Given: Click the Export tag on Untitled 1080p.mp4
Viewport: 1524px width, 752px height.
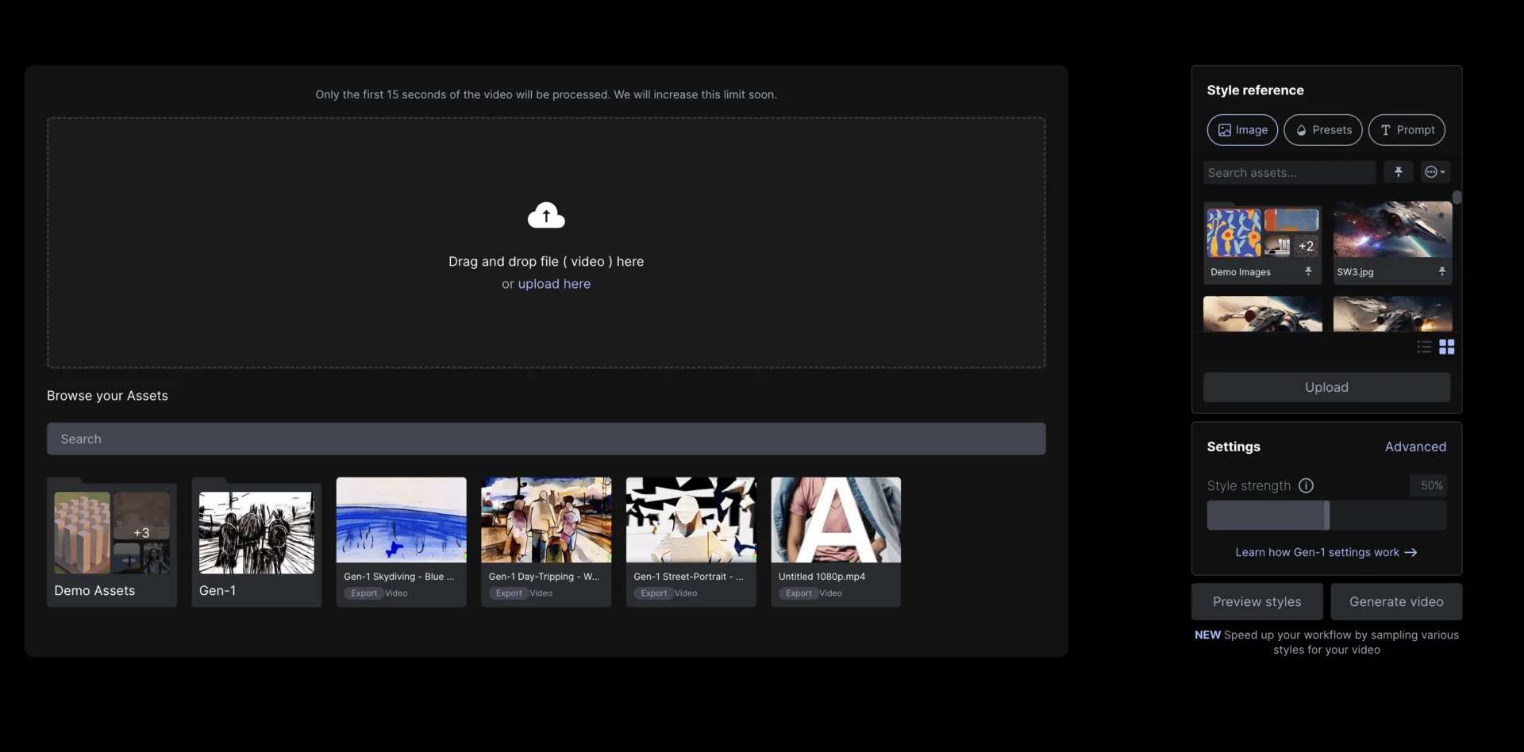Looking at the screenshot, I should [799, 593].
